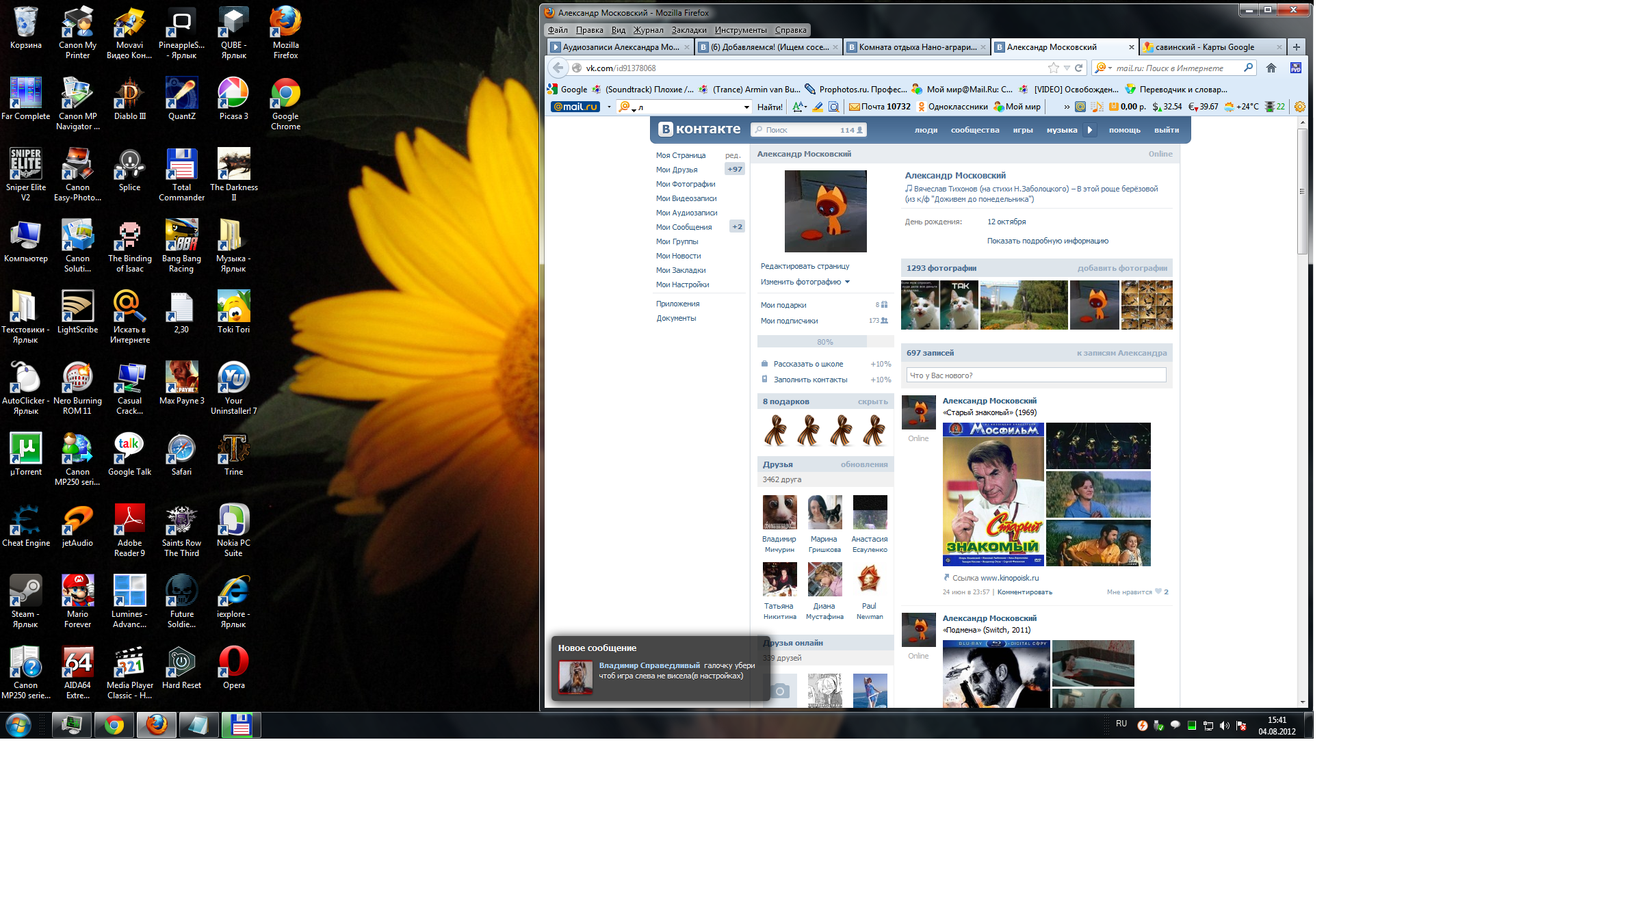The width and height of the screenshot is (1625, 913).
Task: Click the Chrome button in the taskbar
Action: point(114,725)
